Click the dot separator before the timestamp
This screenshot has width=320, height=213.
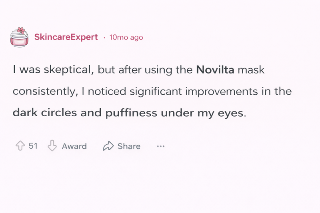[104, 38]
